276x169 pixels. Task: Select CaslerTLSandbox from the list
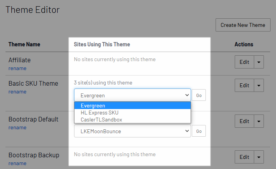133,120
